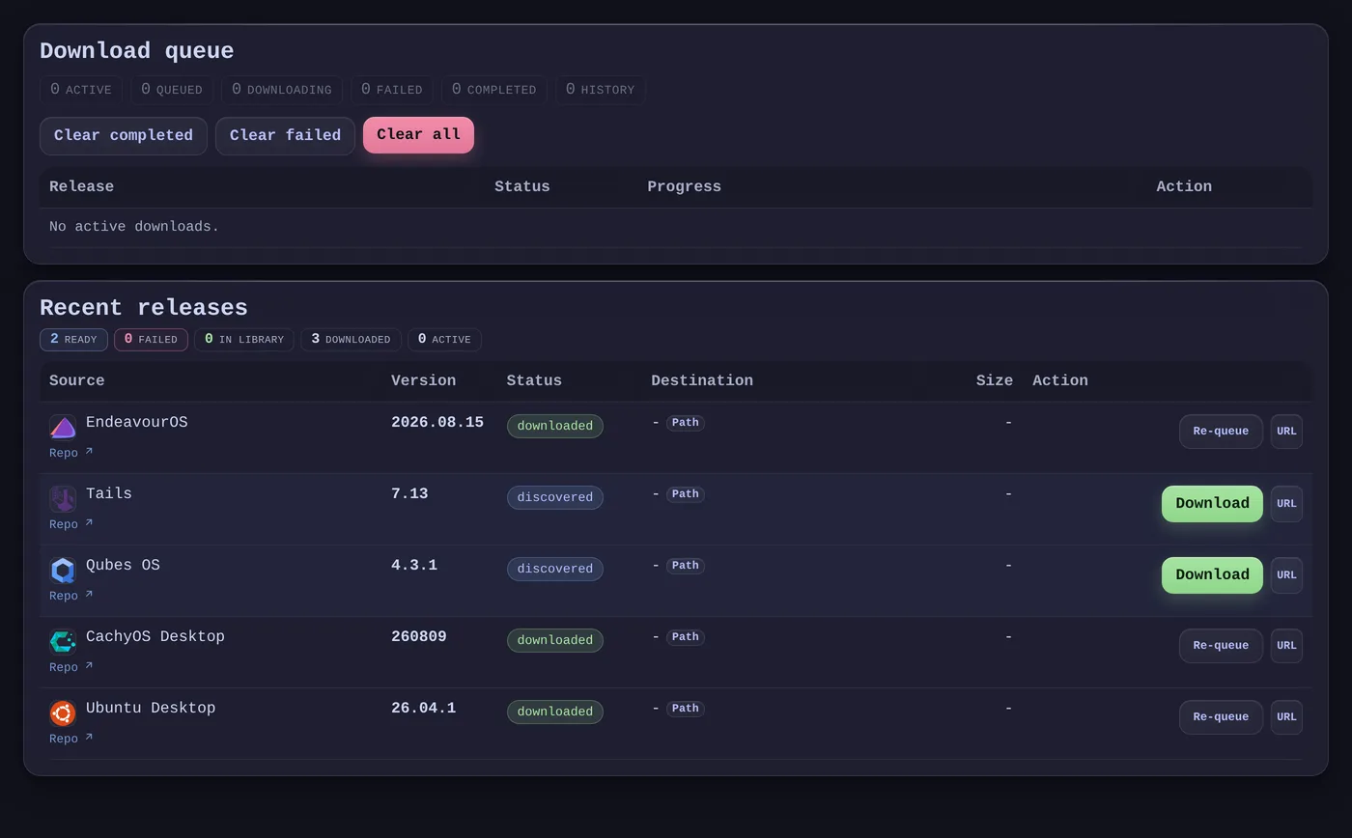Re-queue the Ubuntu Desktop release

[1221, 717]
